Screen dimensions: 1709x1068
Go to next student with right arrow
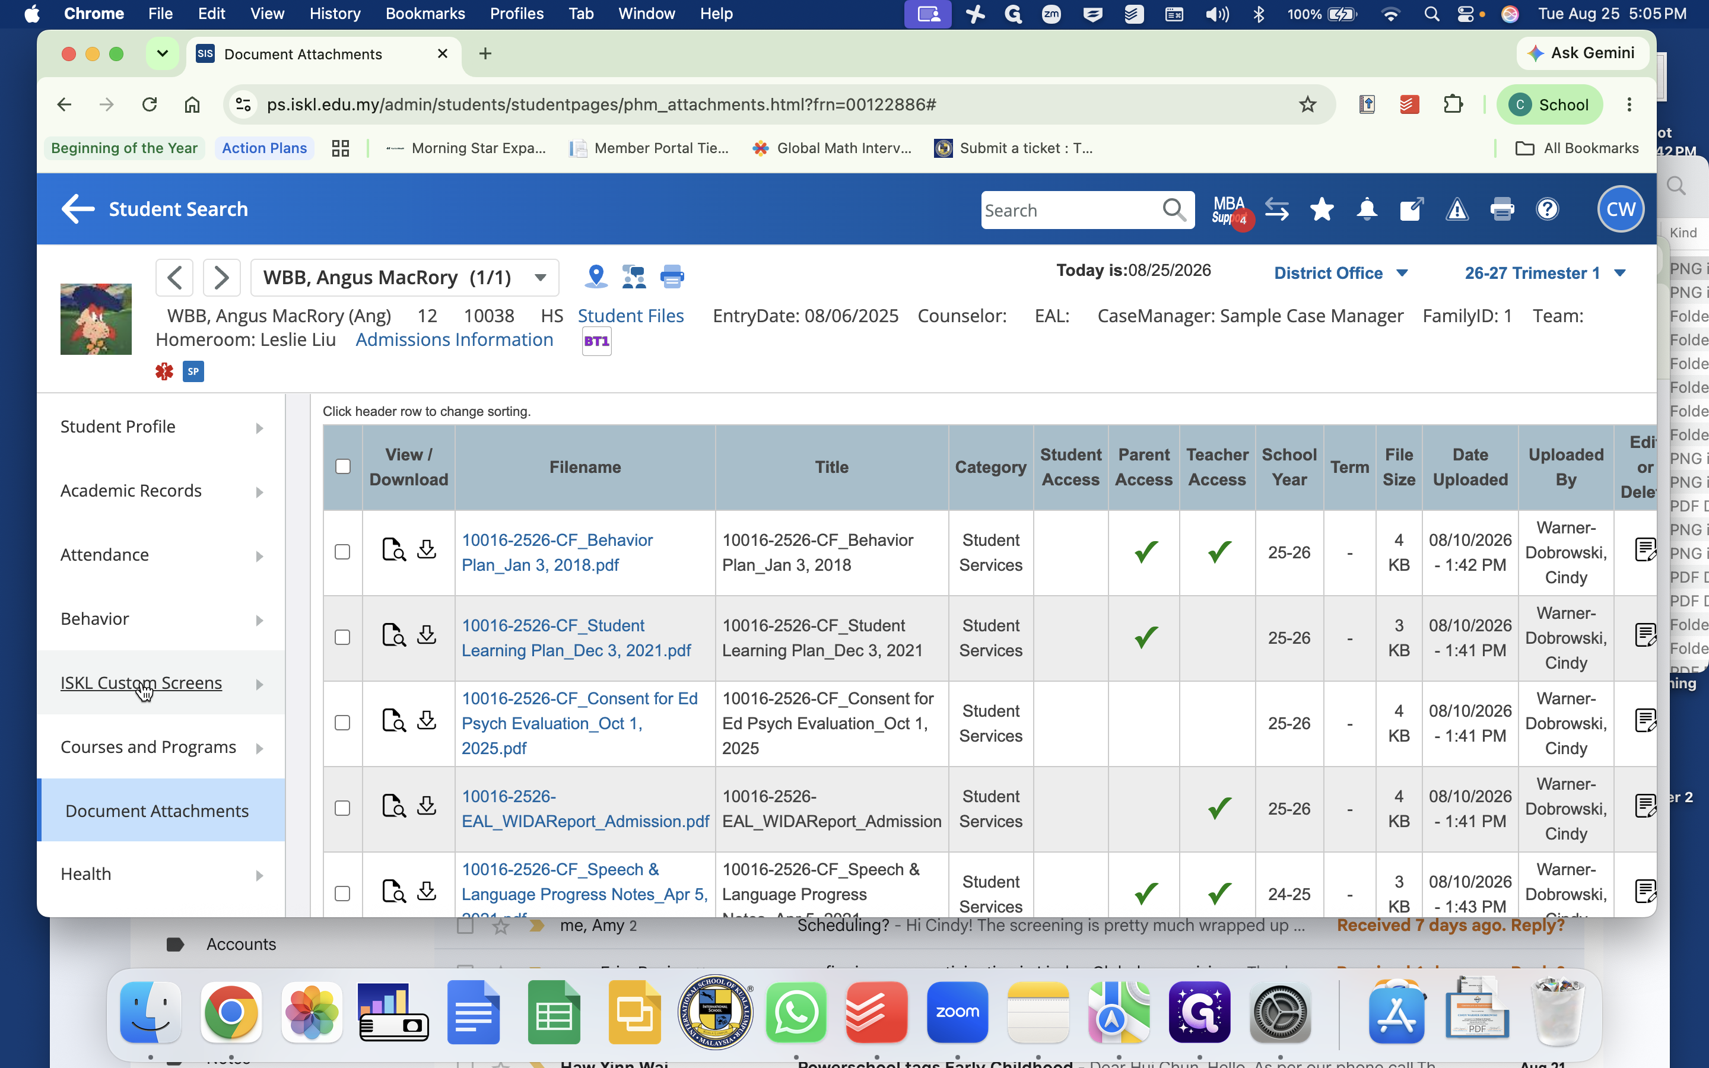click(x=222, y=277)
